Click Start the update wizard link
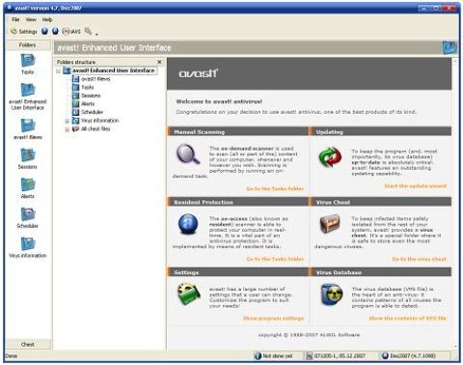 pos(416,186)
